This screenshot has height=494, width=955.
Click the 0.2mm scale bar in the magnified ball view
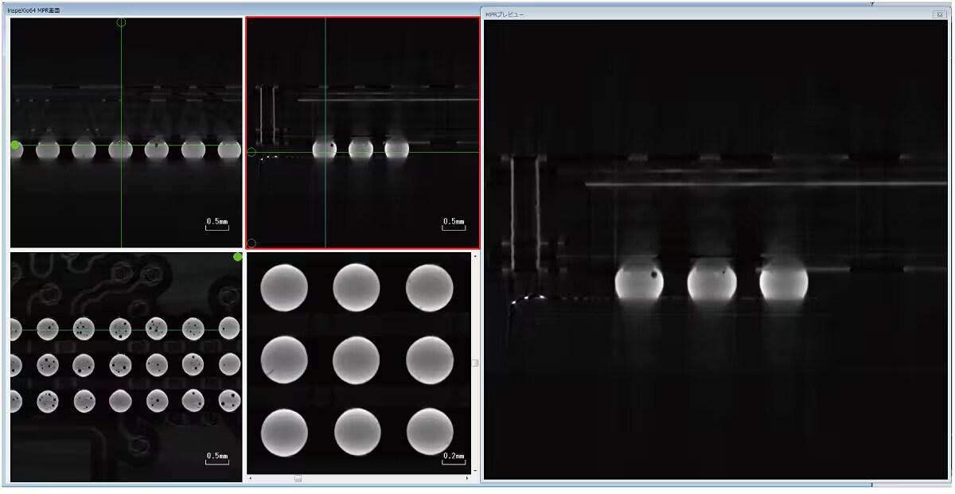453,456
